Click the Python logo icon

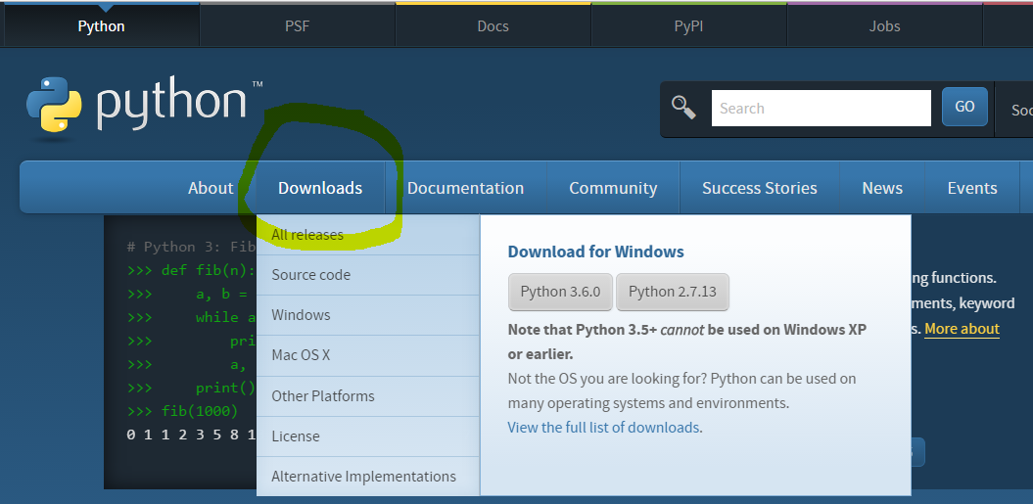coord(53,106)
